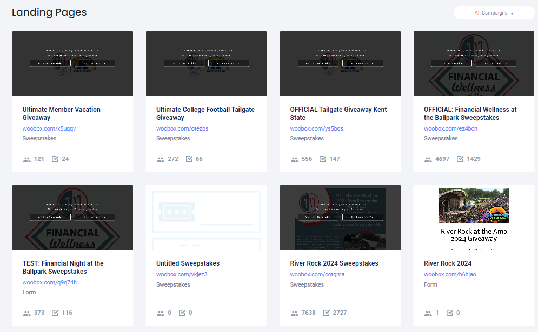538x332 pixels.
Task: Click visitors icon on Ultimate College Football Tailgate card
Action: click(x=160, y=159)
